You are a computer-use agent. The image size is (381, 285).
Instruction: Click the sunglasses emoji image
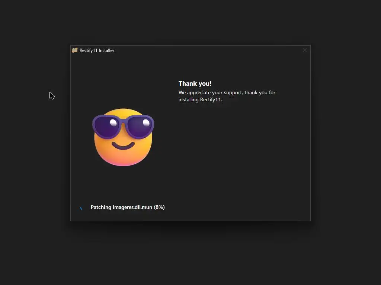(x=123, y=137)
